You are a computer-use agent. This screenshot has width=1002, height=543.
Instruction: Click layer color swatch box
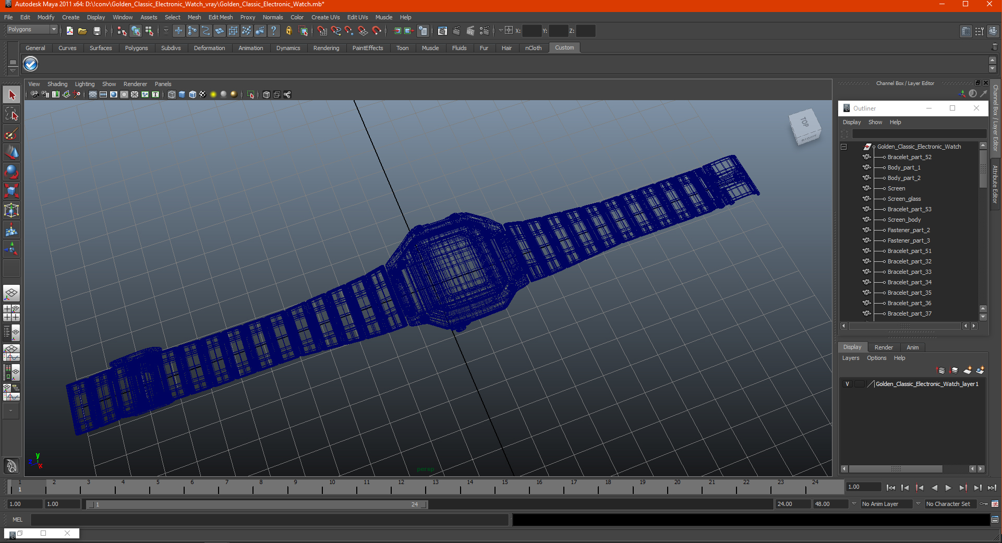tap(871, 384)
